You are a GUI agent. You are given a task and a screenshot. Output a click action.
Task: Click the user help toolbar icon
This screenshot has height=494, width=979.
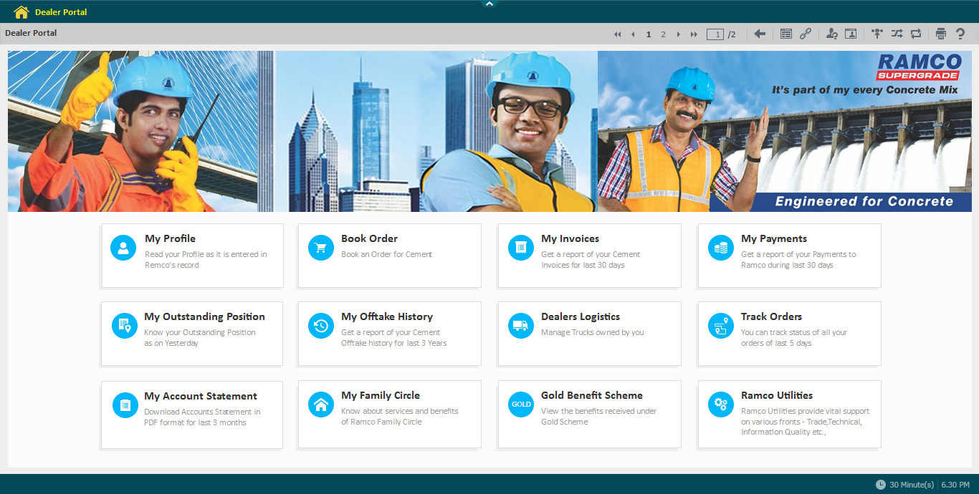(831, 34)
